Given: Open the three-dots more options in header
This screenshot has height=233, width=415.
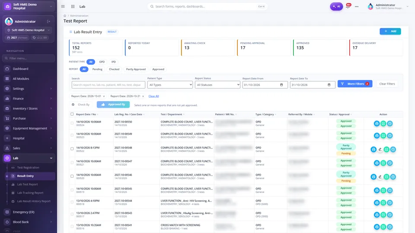Looking at the screenshot, I should (x=357, y=6).
